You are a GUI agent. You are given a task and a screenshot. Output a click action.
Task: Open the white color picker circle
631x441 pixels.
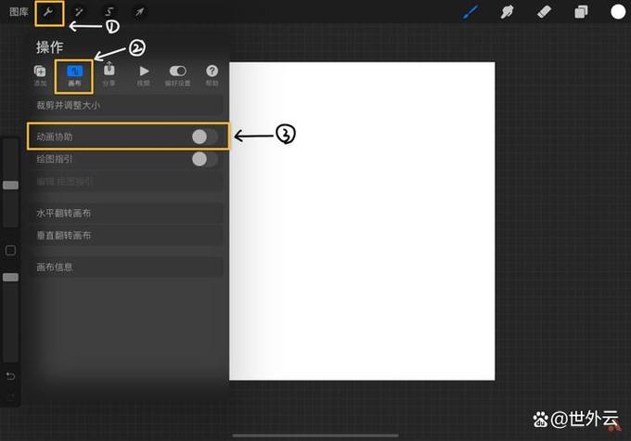pyautogui.click(x=618, y=12)
